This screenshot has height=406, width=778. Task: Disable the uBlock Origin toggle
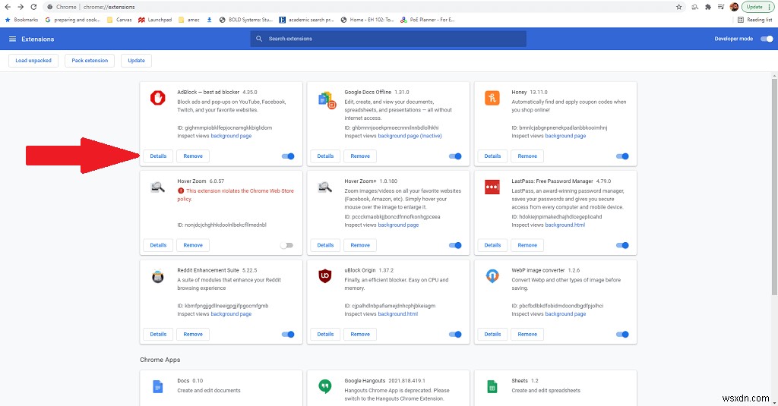click(455, 334)
